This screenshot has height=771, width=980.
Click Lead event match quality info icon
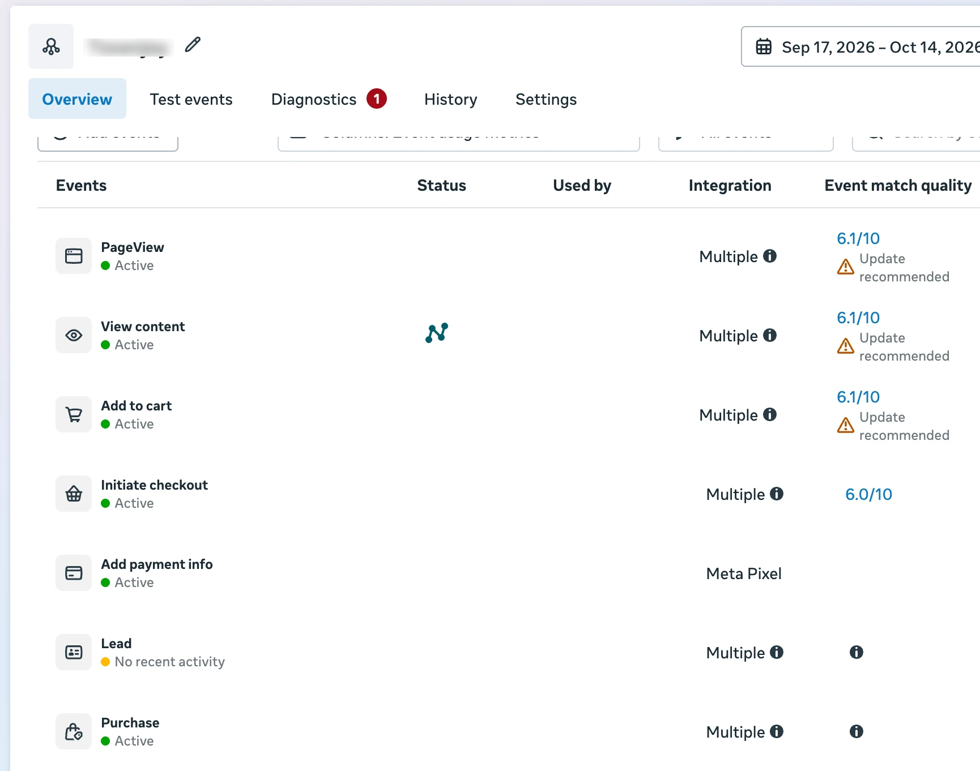[857, 652]
